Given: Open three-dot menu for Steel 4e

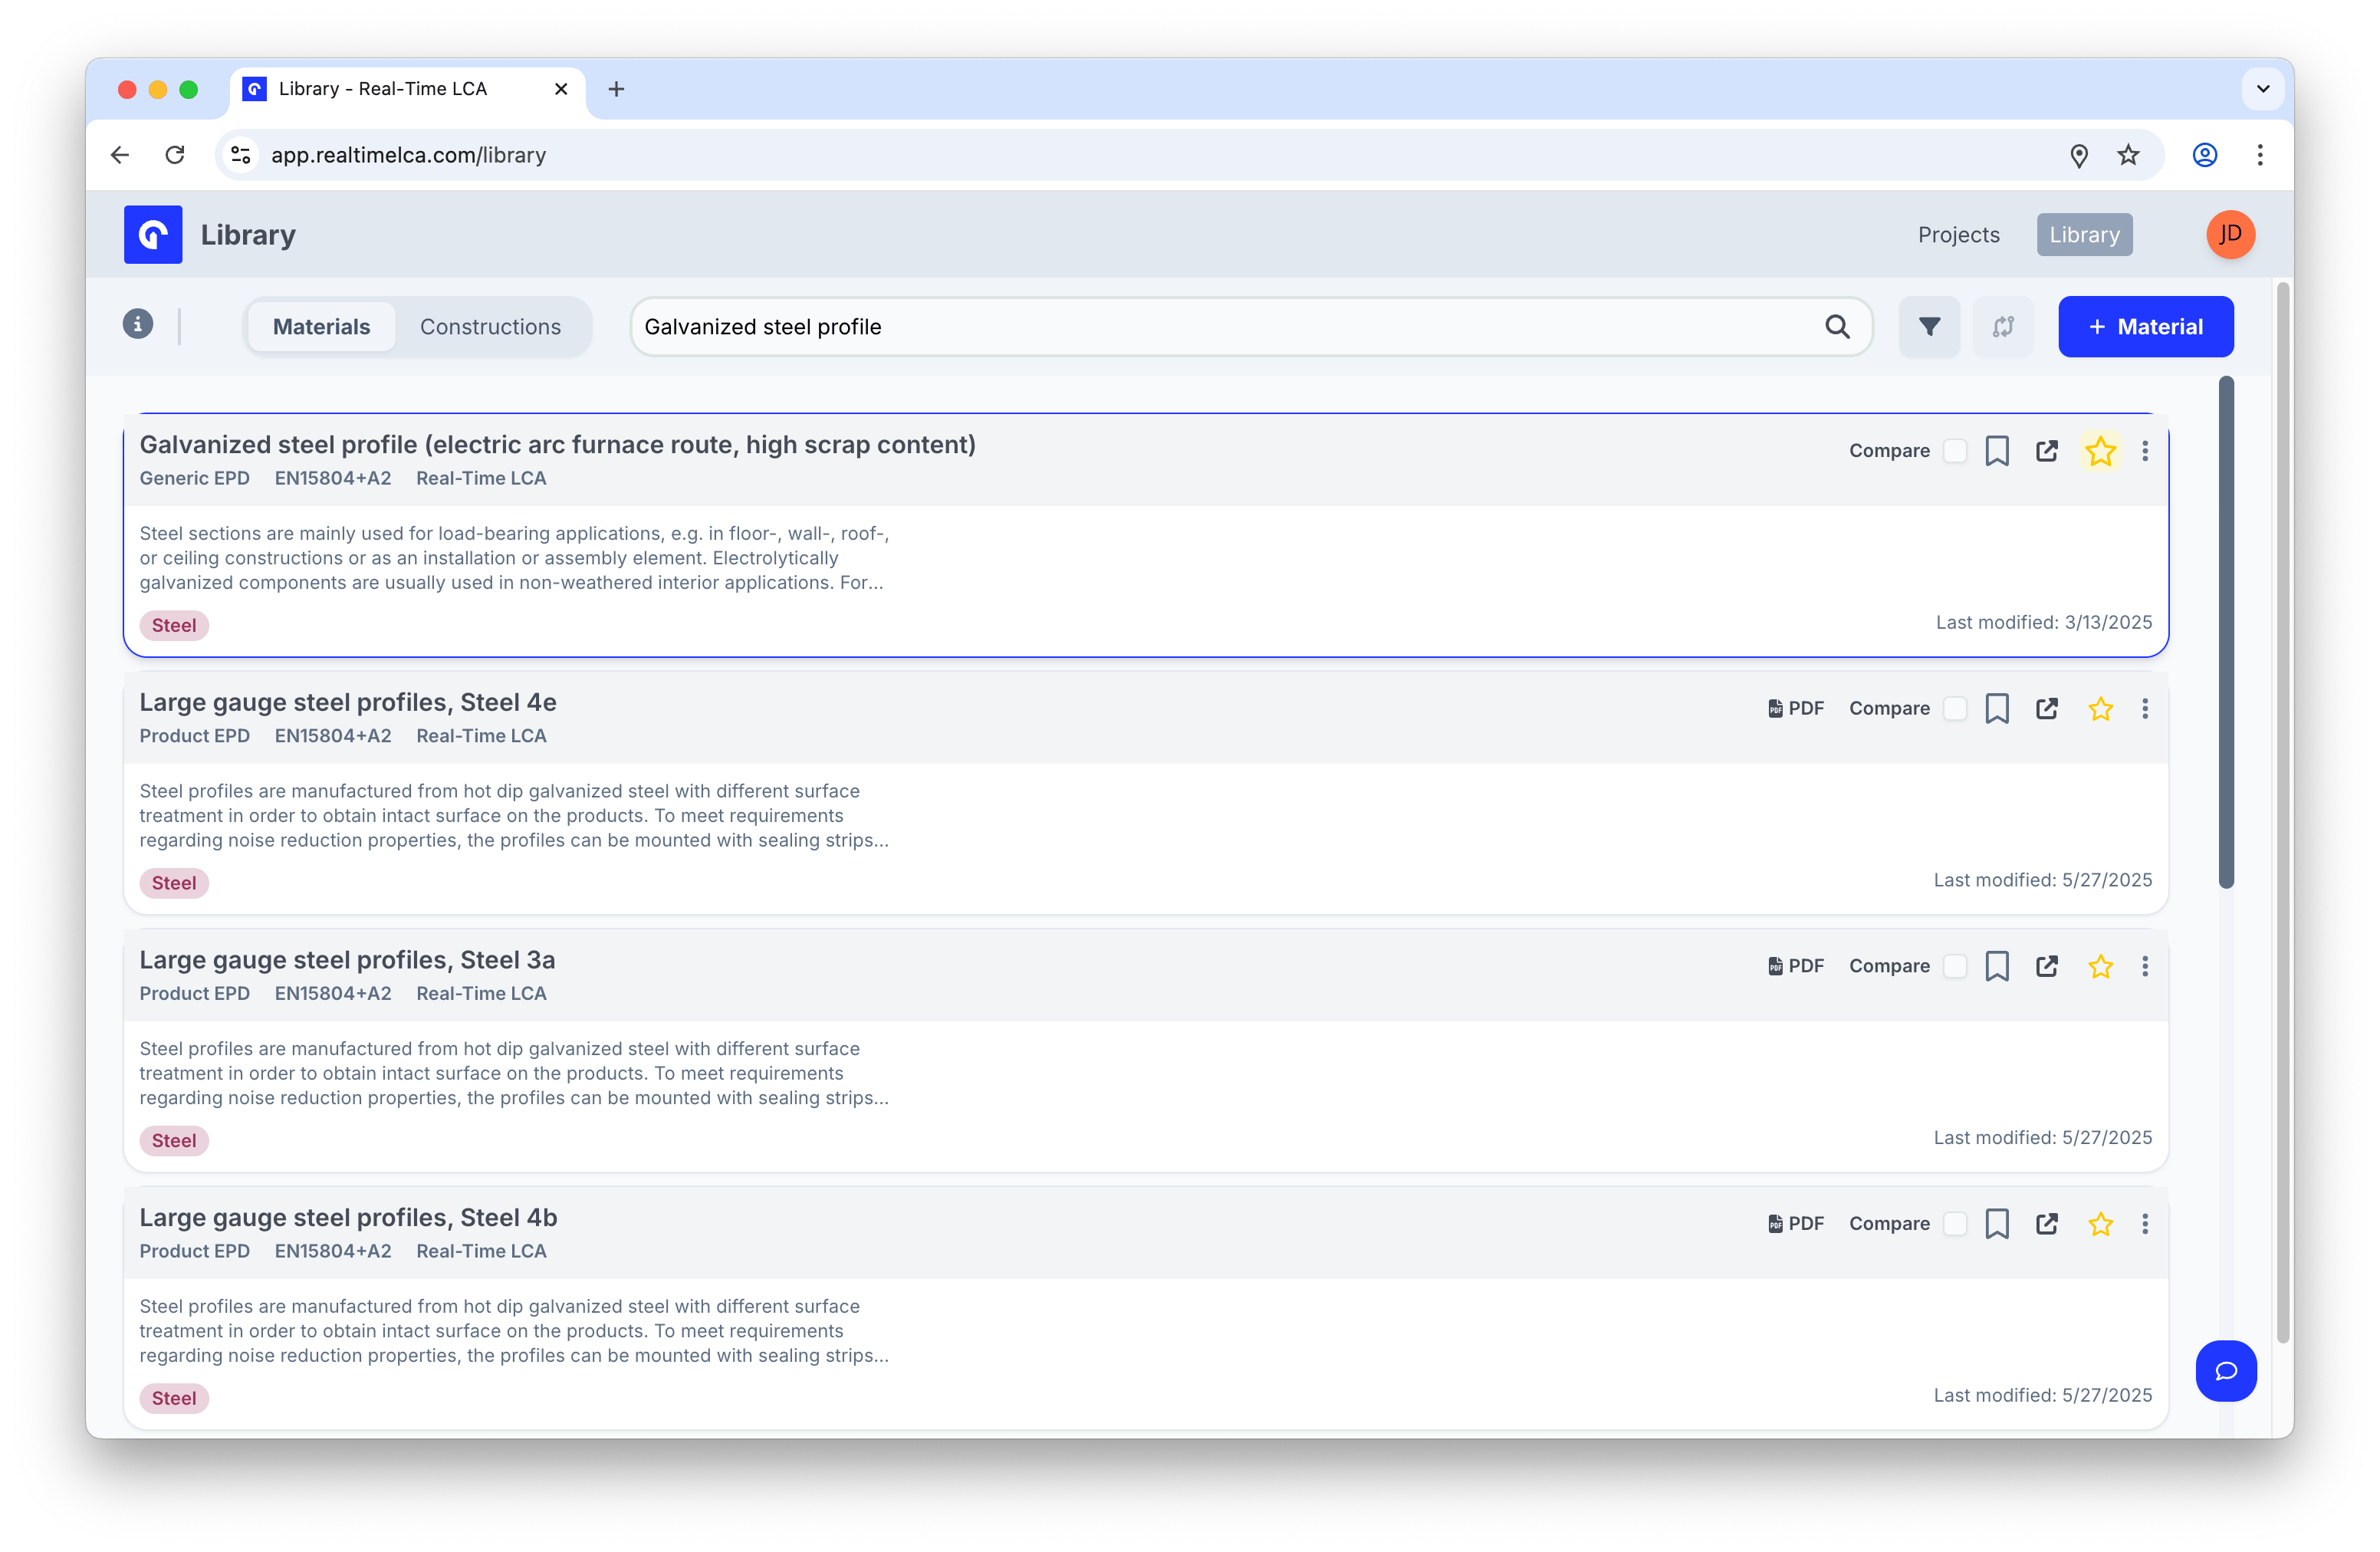Looking at the screenshot, I should pos(2145,709).
